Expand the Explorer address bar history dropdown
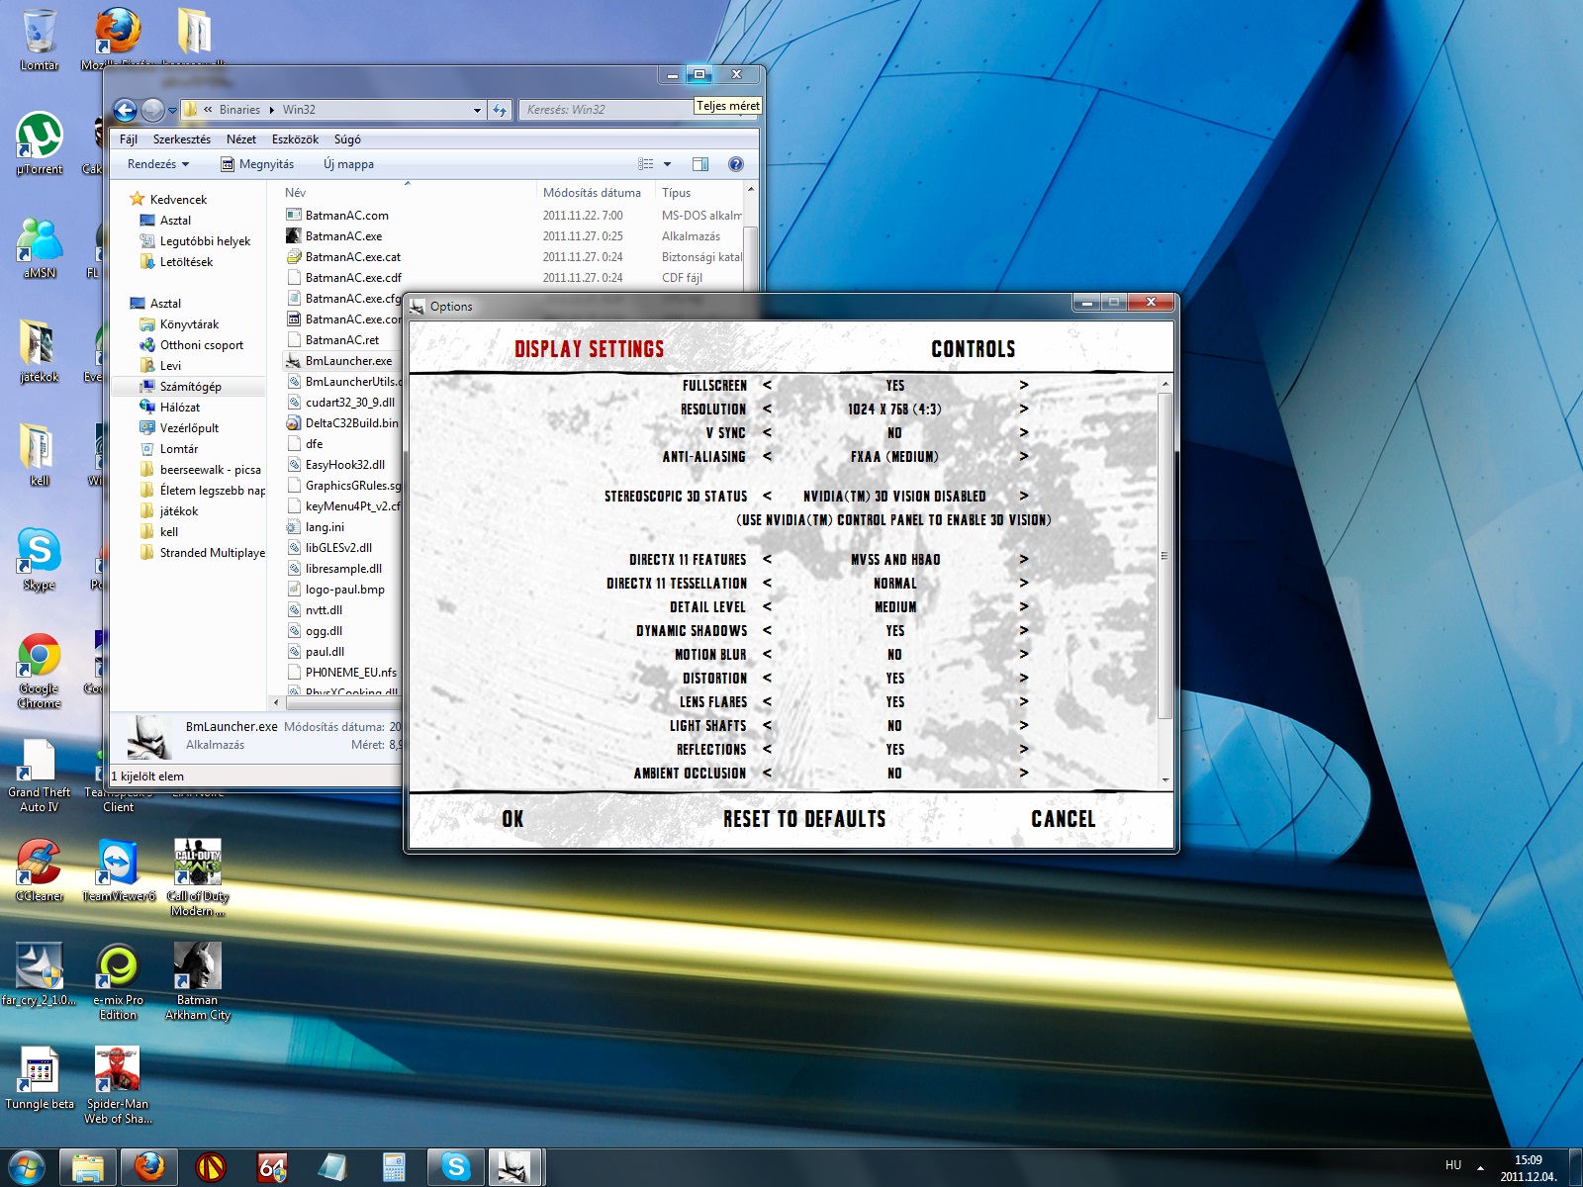Screen dimensions: 1583x1187 point(477,110)
